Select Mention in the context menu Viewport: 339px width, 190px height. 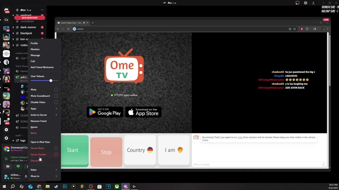[44, 49]
